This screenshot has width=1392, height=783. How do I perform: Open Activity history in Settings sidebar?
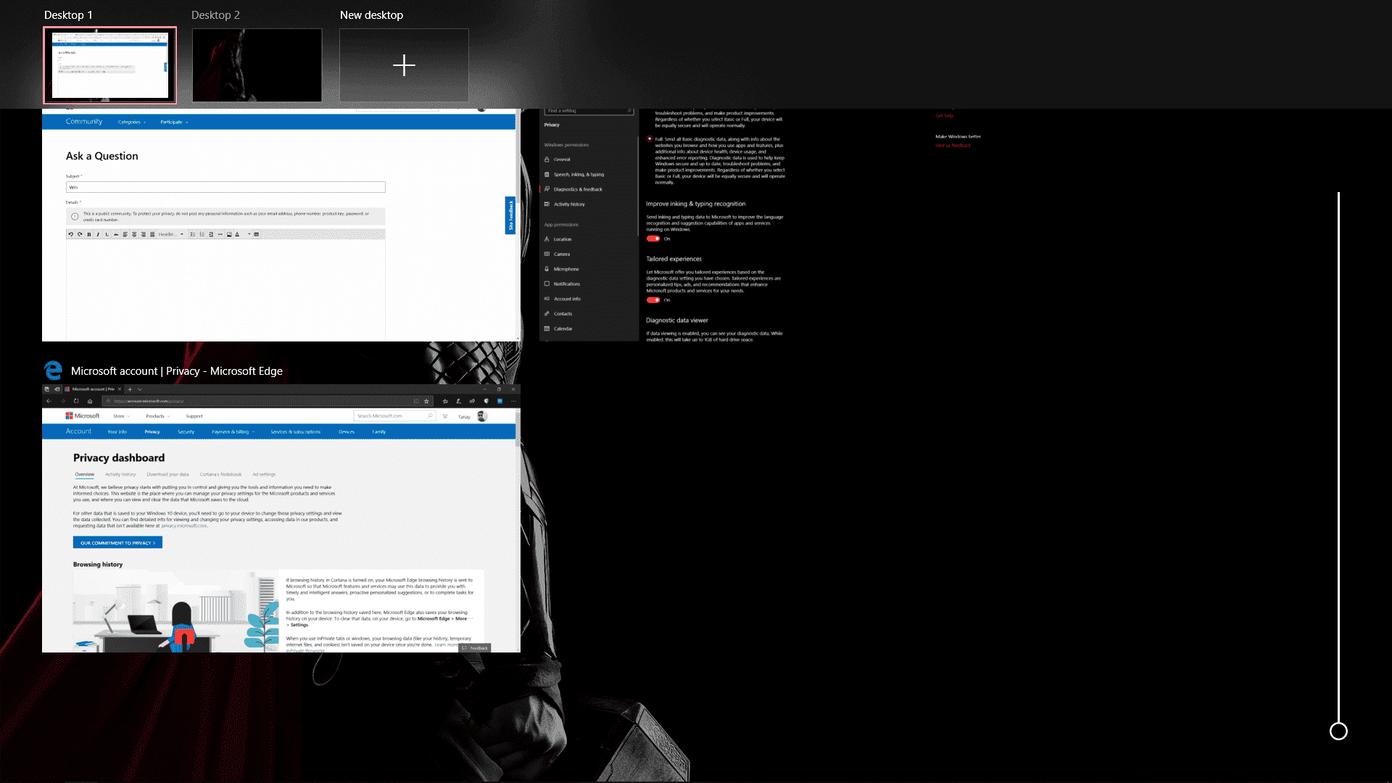[569, 204]
